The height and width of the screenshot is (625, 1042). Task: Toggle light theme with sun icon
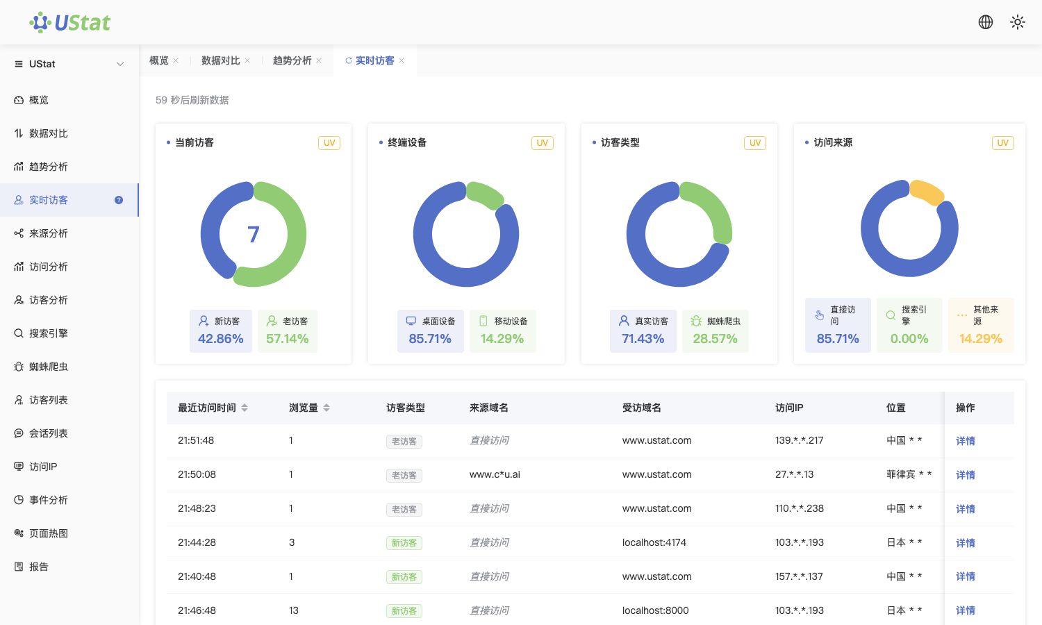(1018, 22)
